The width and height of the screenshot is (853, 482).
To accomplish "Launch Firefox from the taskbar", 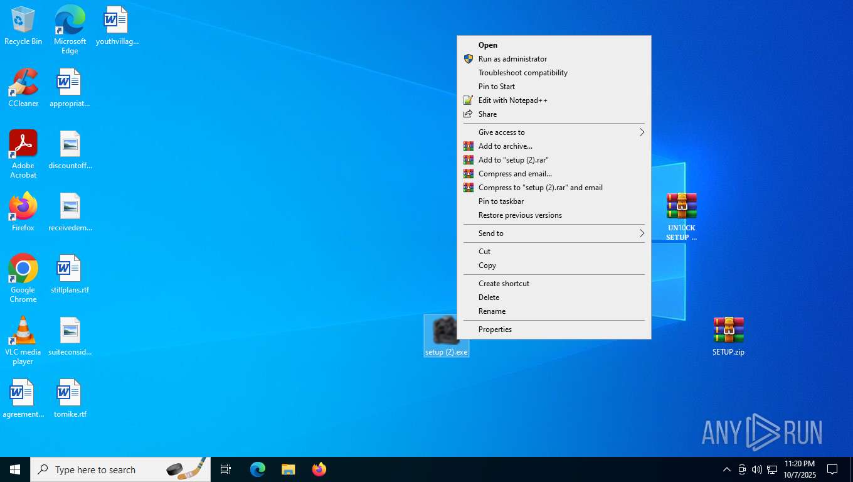I will [x=319, y=469].
